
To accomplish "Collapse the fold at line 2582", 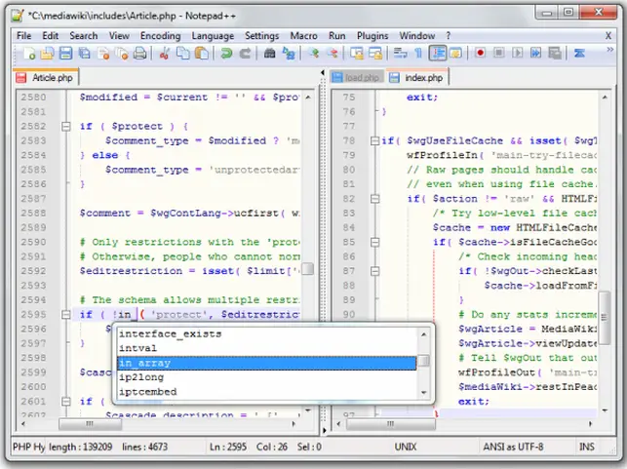I will (66, 127).
